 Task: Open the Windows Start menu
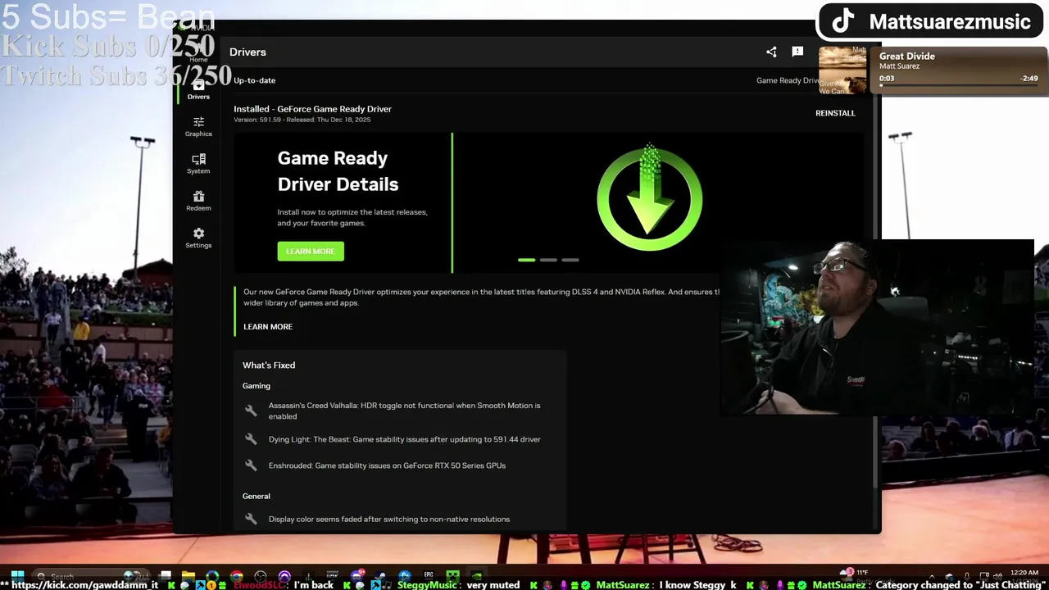click(17, 576)
